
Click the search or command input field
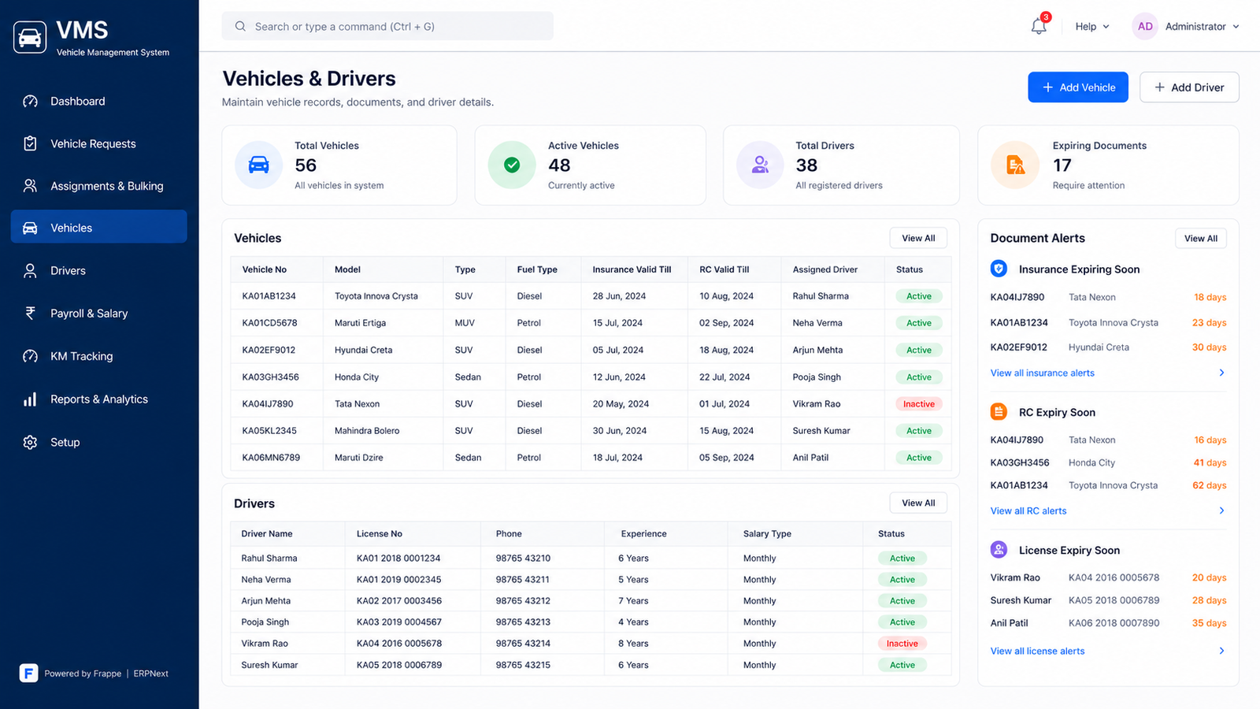point(387,26)
